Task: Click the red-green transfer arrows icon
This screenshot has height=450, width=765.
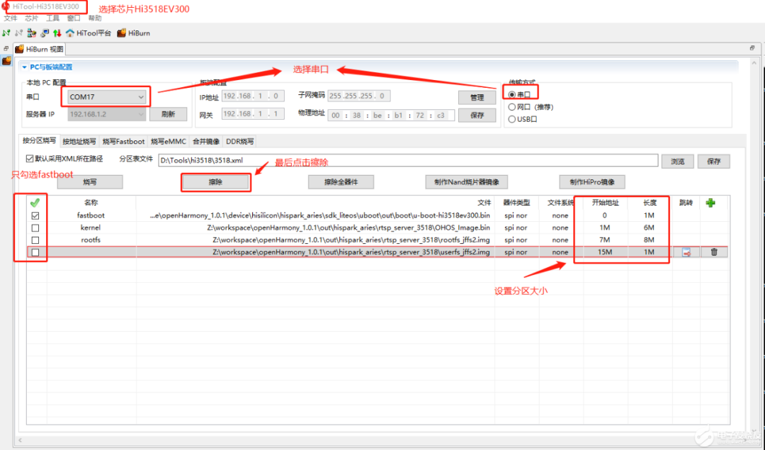Action: pyautogui.click(x=56, y=33)
